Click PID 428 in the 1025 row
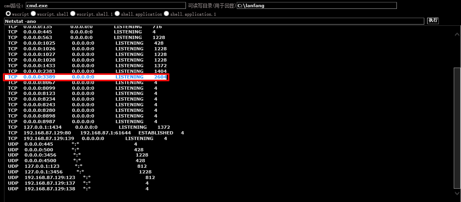This screenshot has width=461, height=202. pos(159,43)
